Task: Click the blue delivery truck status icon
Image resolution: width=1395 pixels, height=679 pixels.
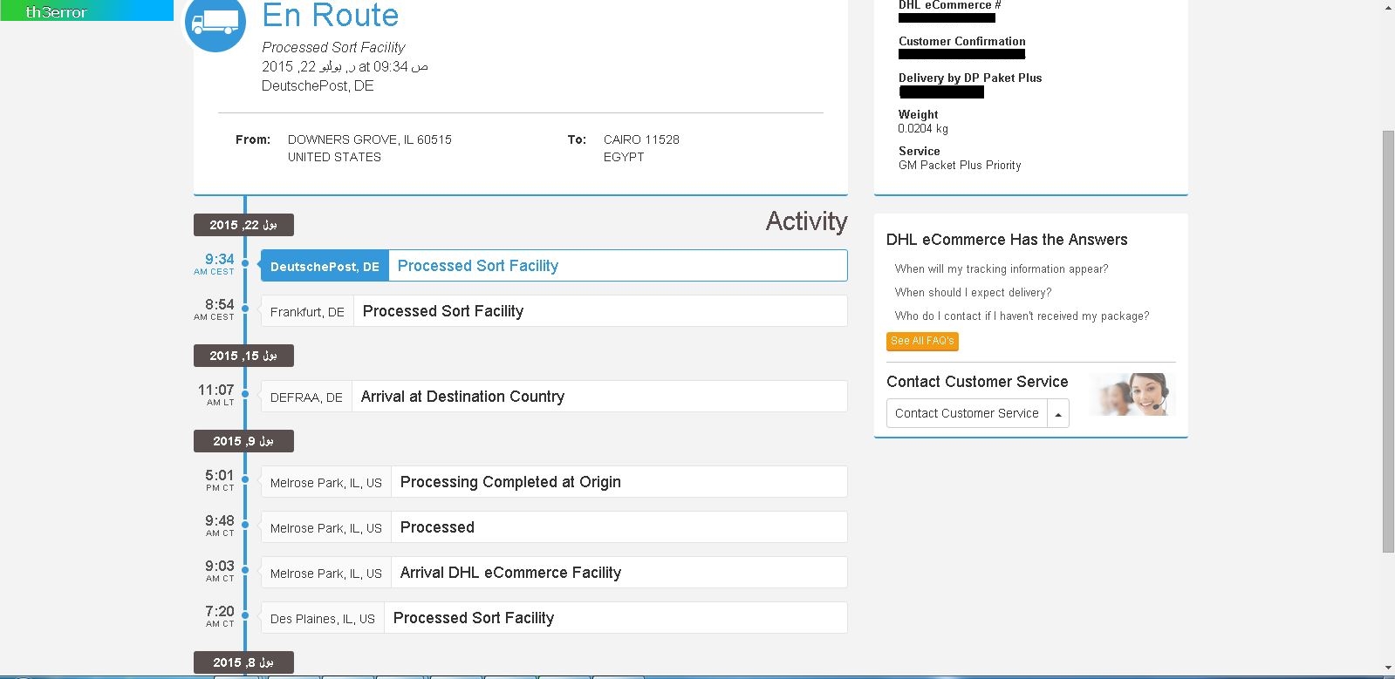Action: [215, 23]
